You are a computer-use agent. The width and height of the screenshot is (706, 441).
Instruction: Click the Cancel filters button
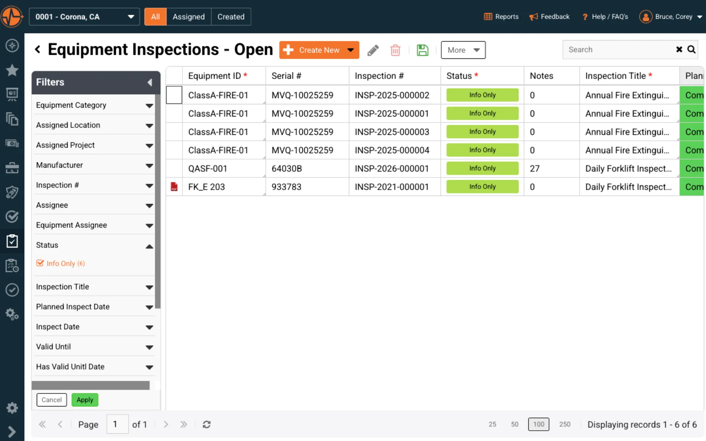coord(51,400)
